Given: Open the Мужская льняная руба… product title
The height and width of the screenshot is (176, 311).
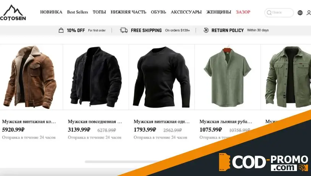Looking at the screenshot, I should point(226,121).
